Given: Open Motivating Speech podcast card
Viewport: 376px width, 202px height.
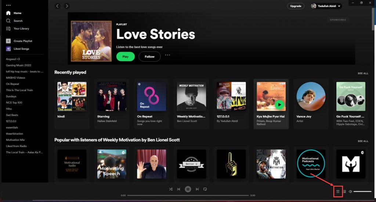Looking at the screenshot, I should [112, 164].
